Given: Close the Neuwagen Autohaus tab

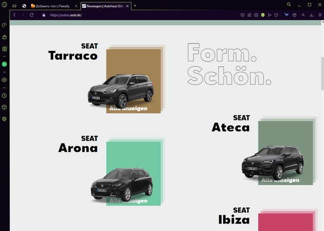Looking at the screenshot, I should 127,6.
